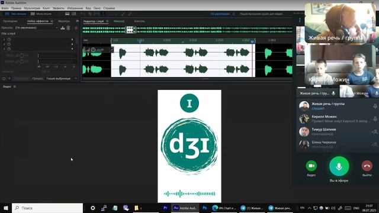The image size is (379, 213).
Task: Select participant Кирилл Можин in list
Action: click(338, 119)
